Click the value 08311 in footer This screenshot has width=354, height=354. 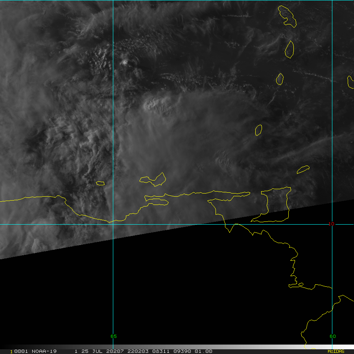pyautogui.click(x=161, y=351)
